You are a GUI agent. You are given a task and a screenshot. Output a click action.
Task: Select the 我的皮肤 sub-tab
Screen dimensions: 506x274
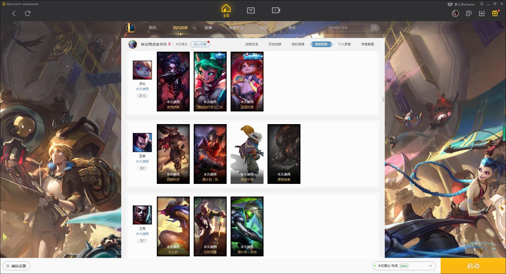(x=321, y=44)
